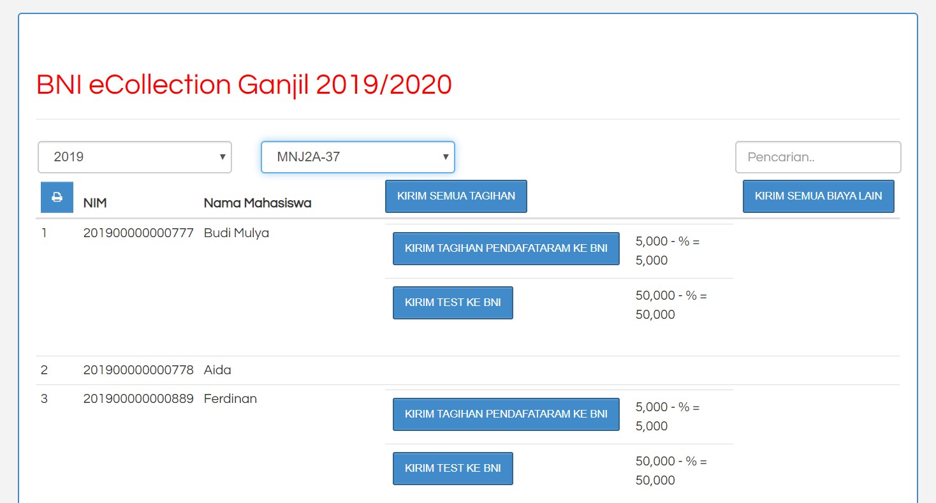This screenshot has height=503, width=936.
Task: Expand the MNJ2A-37 class dropdown
Action: point(358,157)
